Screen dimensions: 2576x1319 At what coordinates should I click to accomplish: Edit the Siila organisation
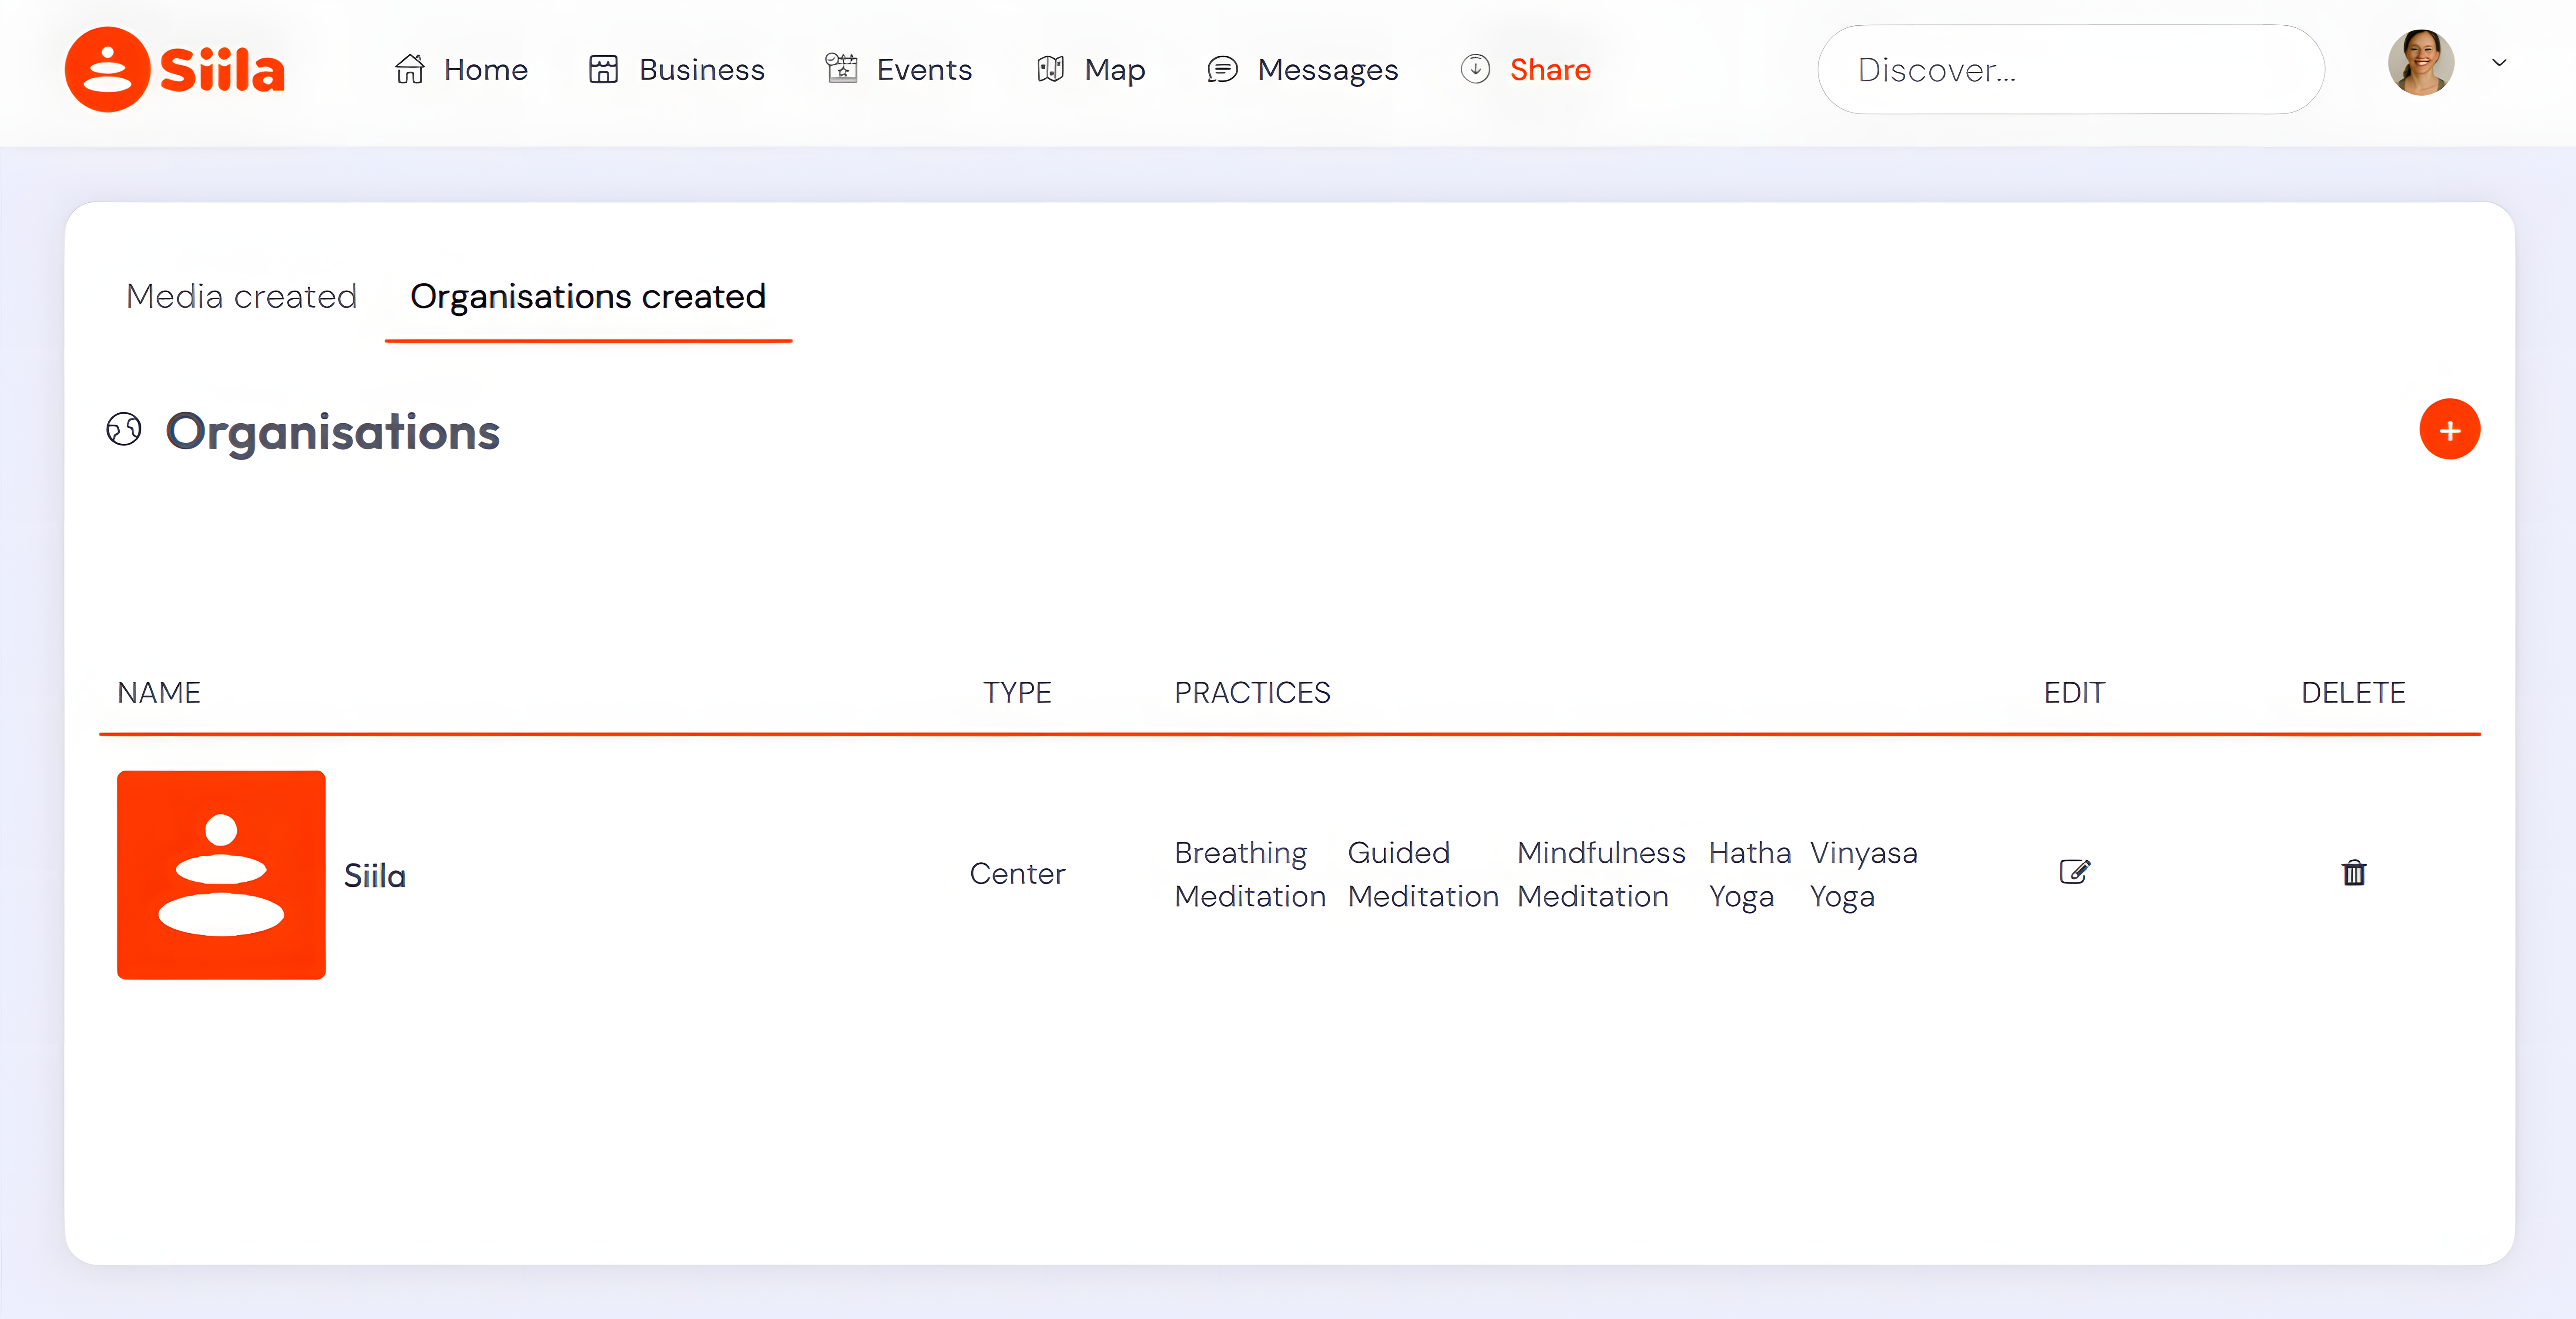[2075, 872]
